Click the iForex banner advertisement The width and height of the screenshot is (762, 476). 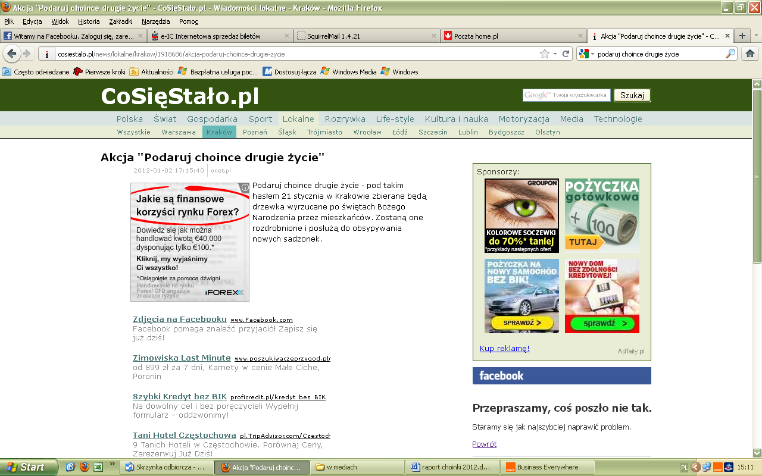coord(190,242)
